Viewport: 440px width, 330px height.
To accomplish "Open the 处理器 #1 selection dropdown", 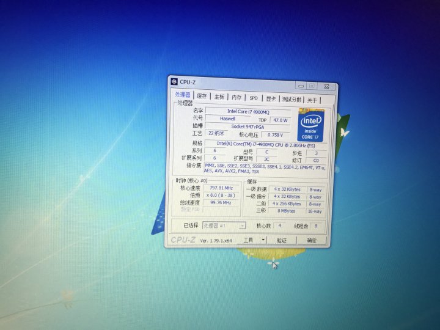I will [x=224, y=226].
